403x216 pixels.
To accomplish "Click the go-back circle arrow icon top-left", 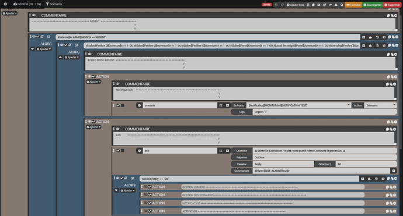I will (5, 4).
